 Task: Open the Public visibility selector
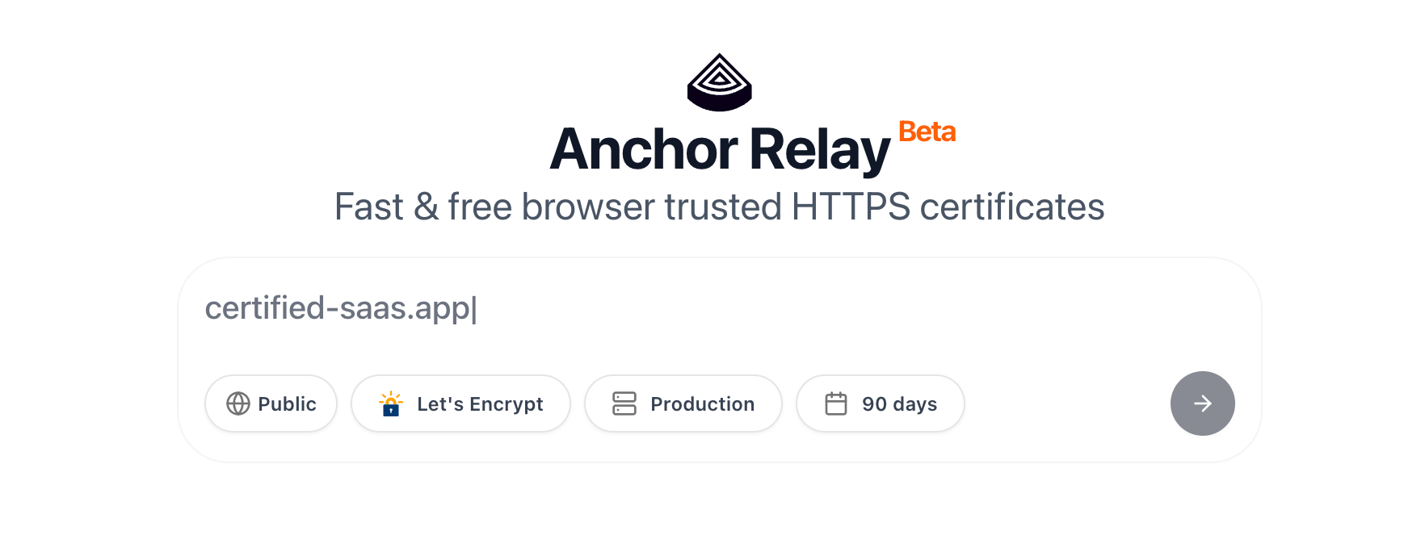tap(271, 403)
